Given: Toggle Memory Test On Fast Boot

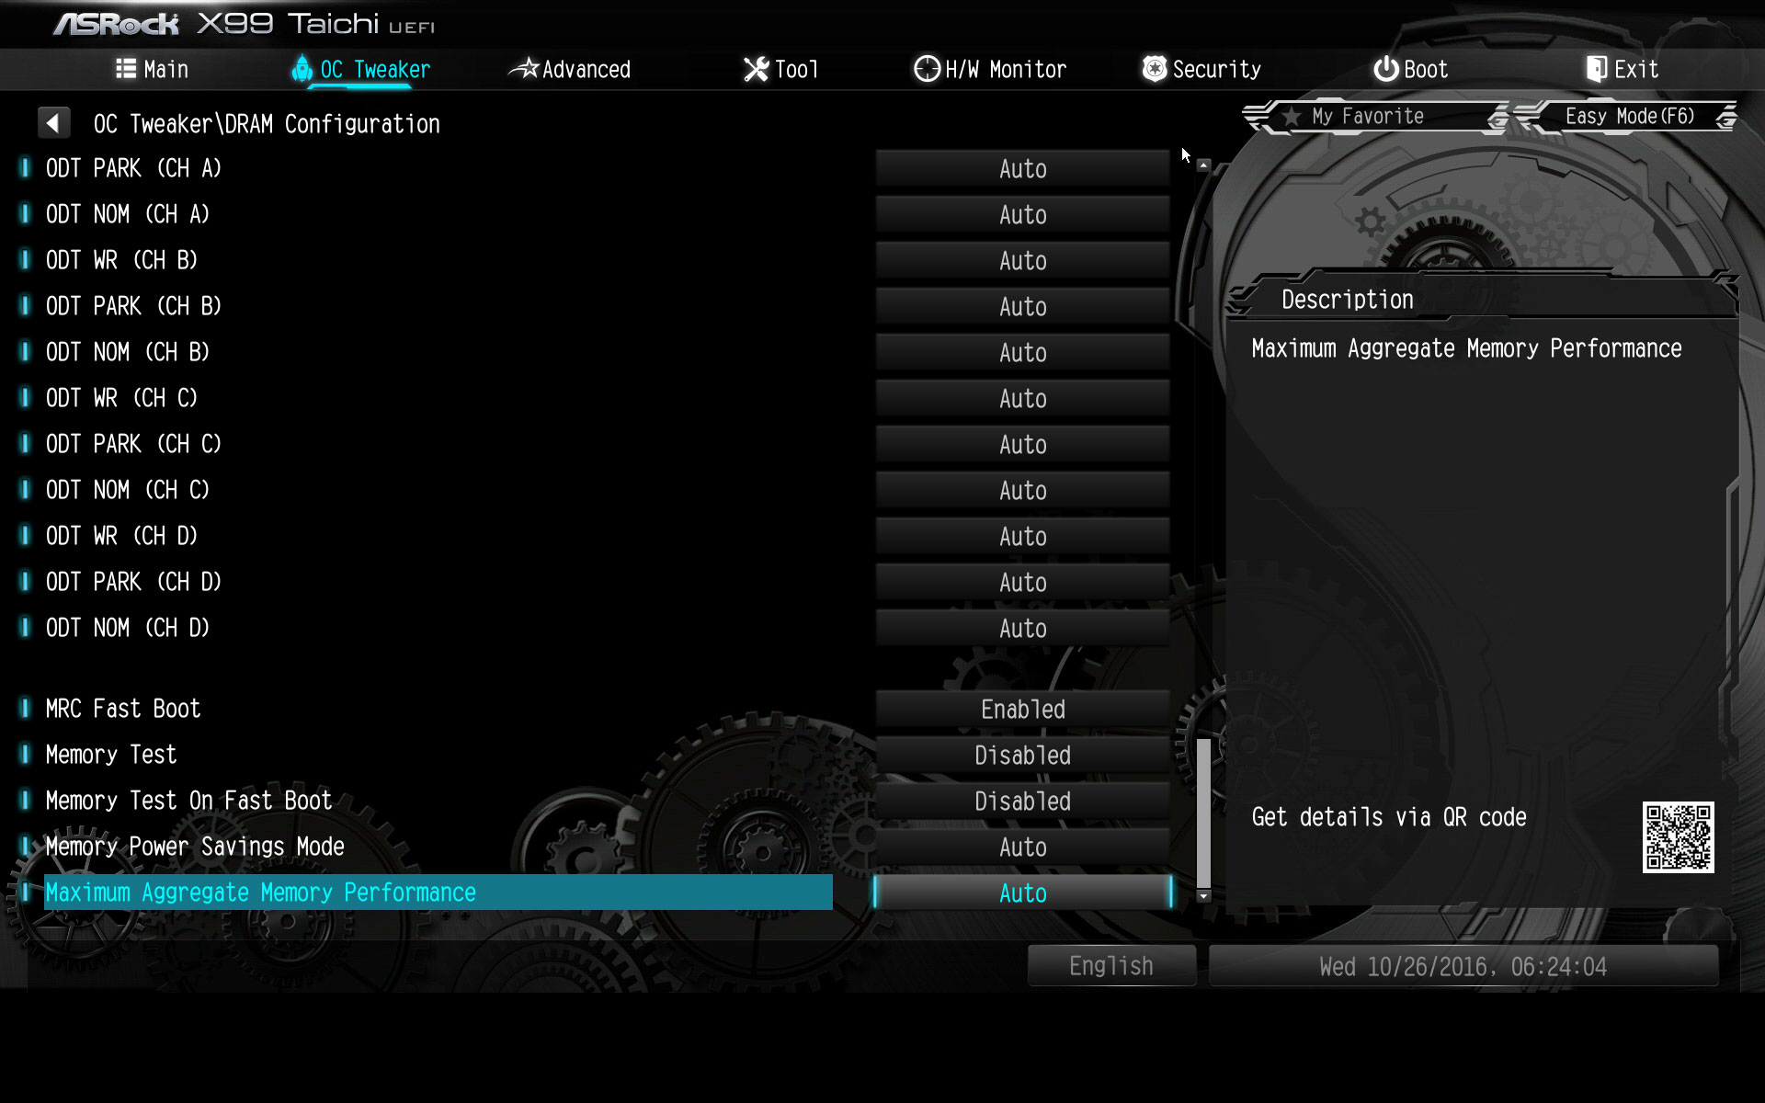Looking at the screenshot, I should [1023, 801].
